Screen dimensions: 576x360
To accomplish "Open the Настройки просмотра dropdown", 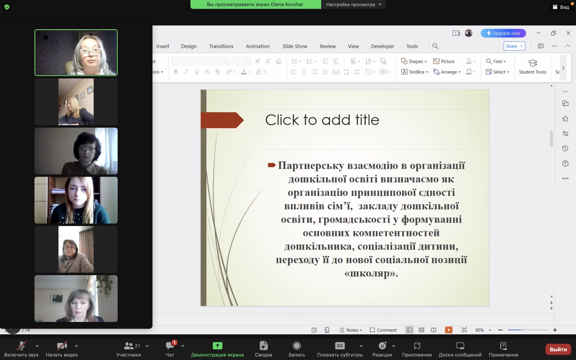I will tap(353, 4).
